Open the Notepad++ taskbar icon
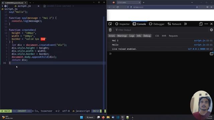This screenshot has width=214, height=120. click(x=127, y=117)
